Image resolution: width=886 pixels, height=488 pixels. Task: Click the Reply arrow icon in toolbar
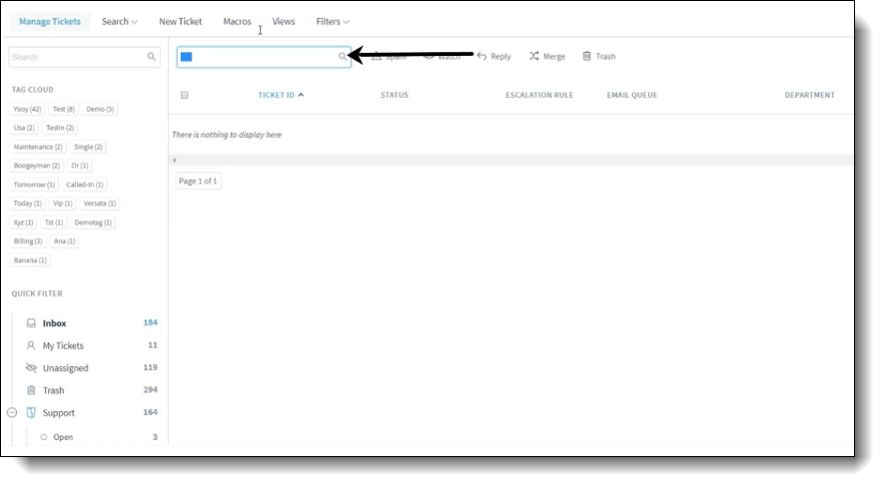click(x=481, y=57)
